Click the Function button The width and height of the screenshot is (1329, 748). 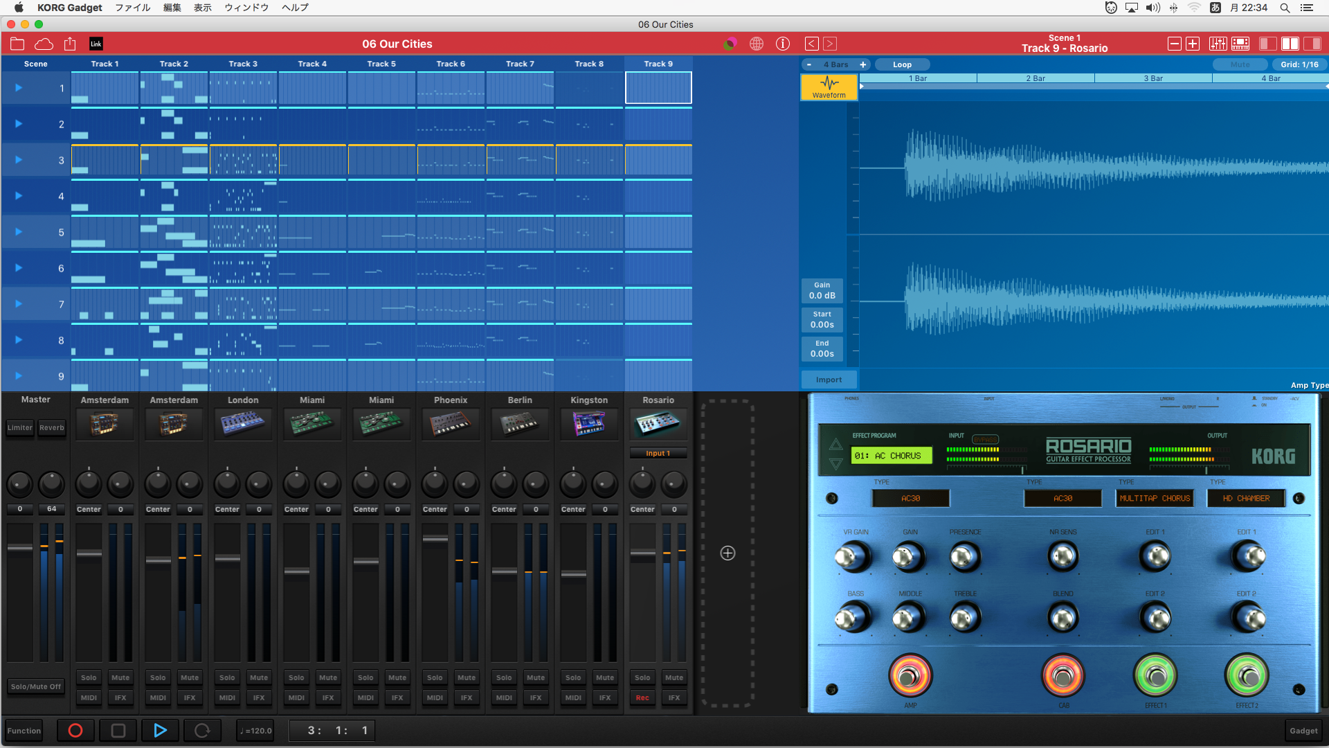coord(24,731)
